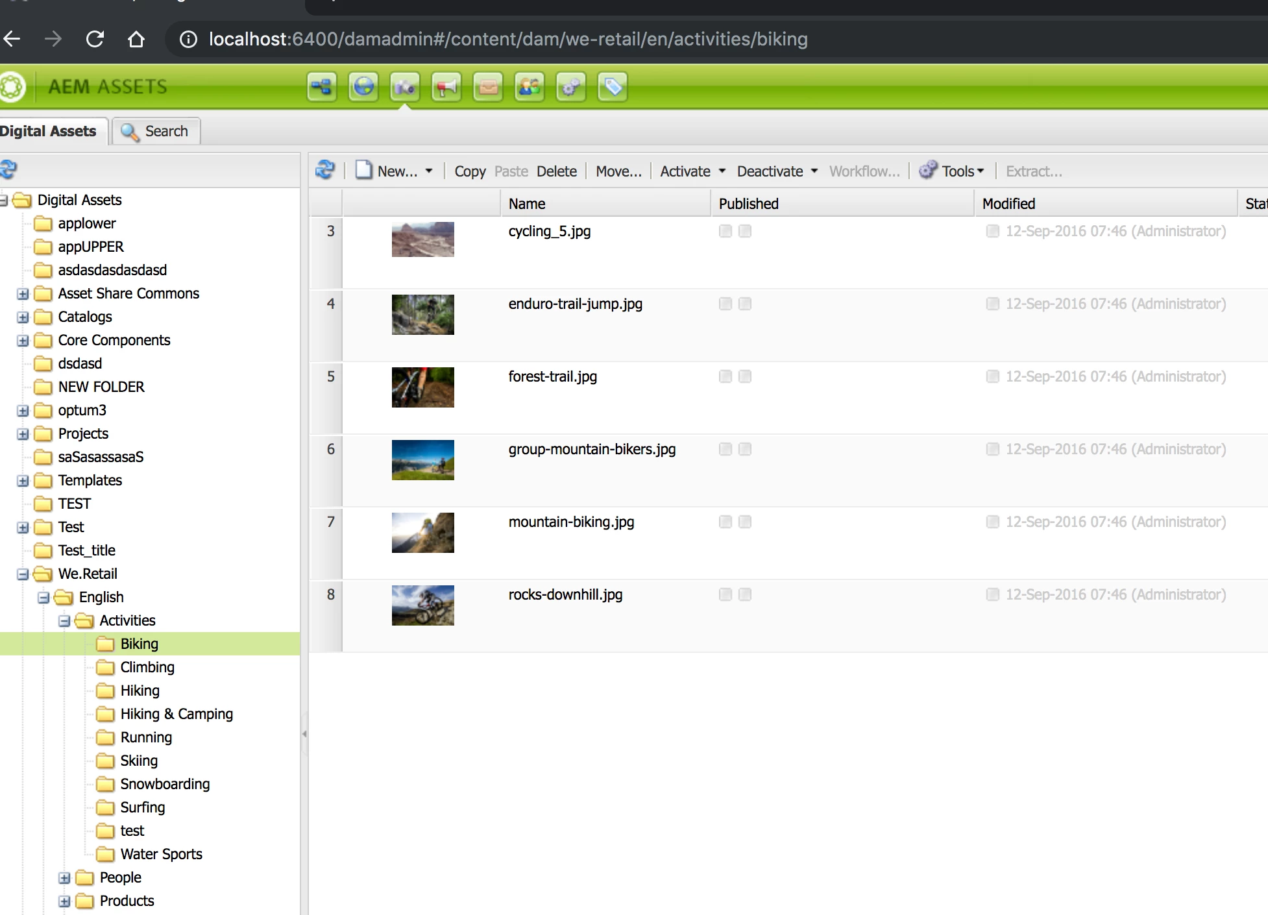Toggle first published checkbox for rocks-downhill.jpg

point(725,594)
